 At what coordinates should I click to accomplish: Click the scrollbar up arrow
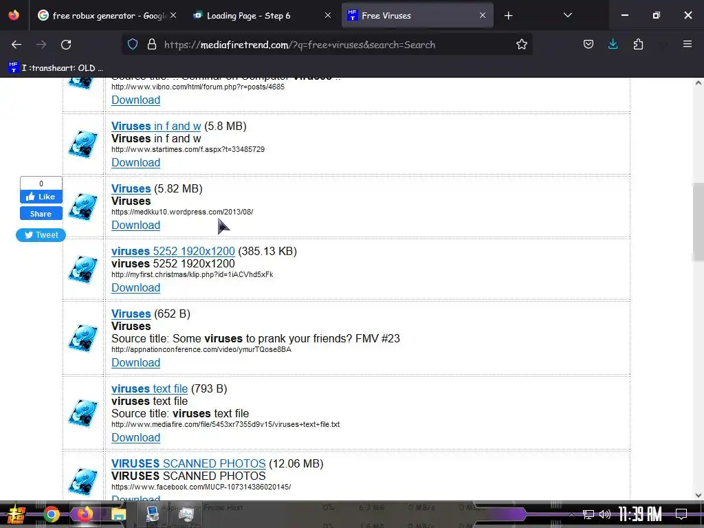pyautogui.click(x=698, y=82)
